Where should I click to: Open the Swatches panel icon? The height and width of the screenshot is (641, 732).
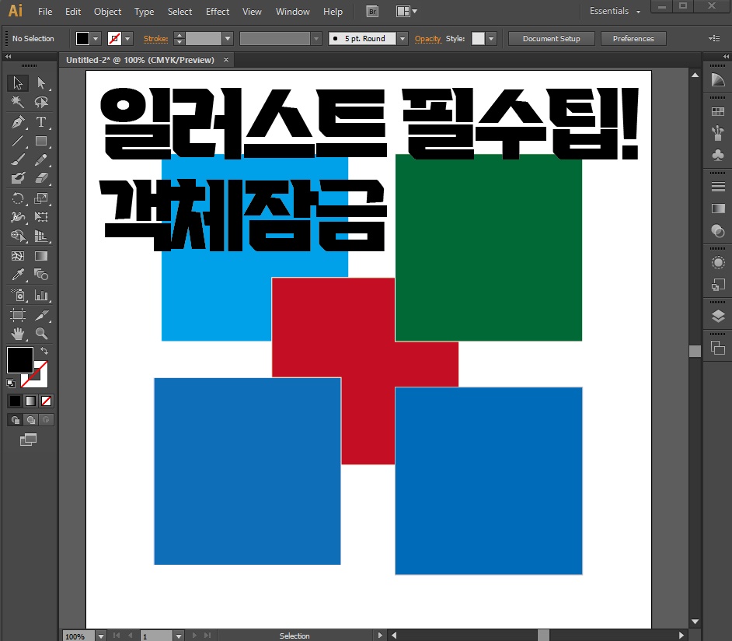pos(718,112)
